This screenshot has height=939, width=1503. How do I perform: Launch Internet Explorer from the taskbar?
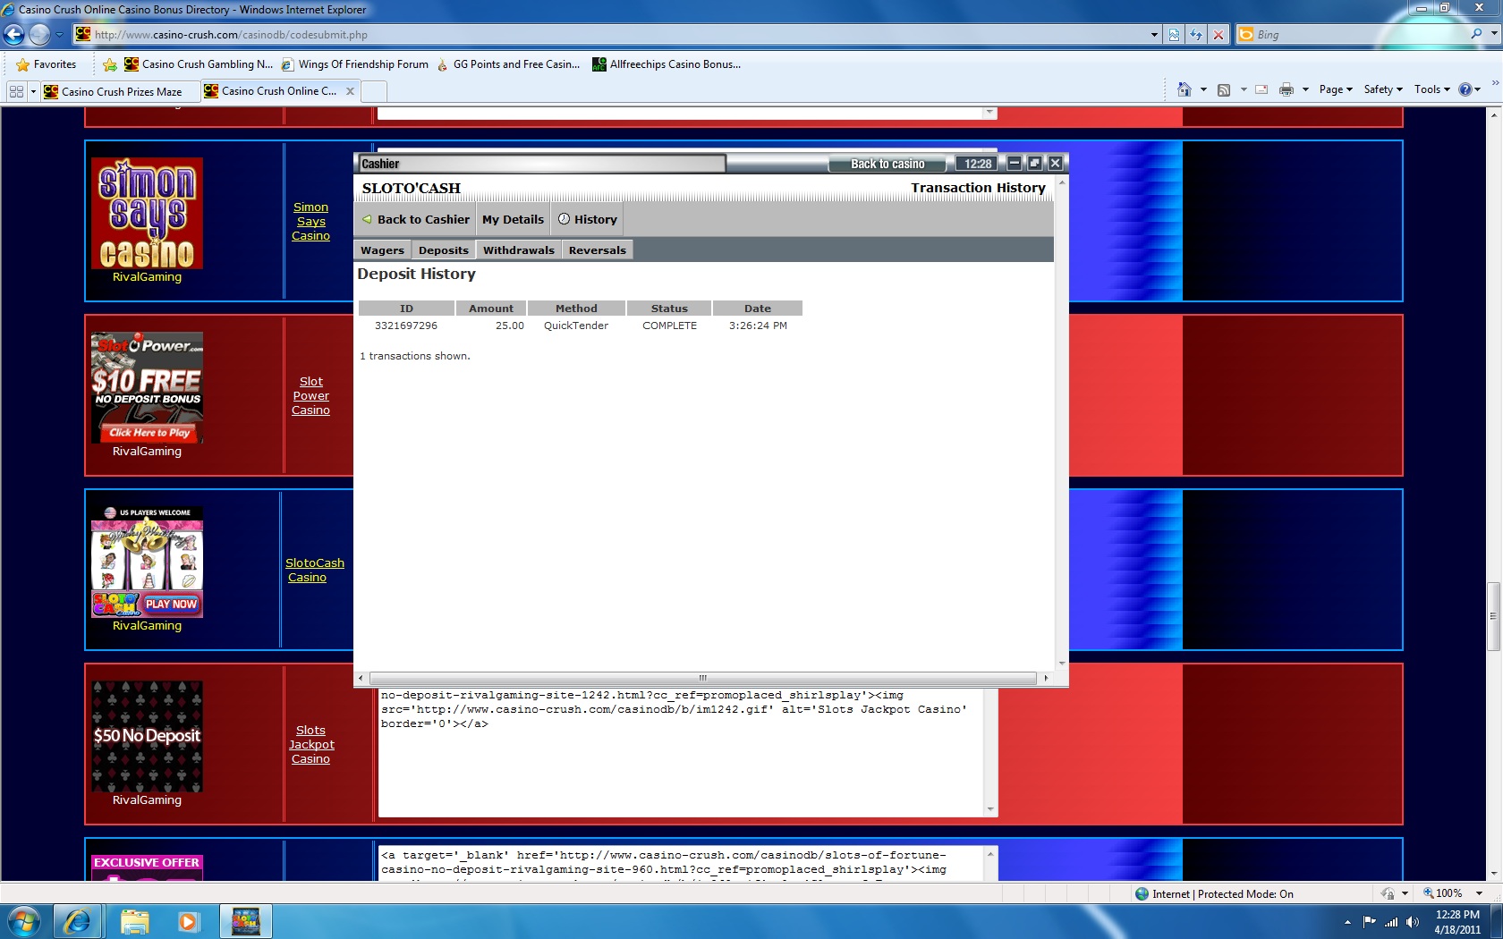point(78,921)
